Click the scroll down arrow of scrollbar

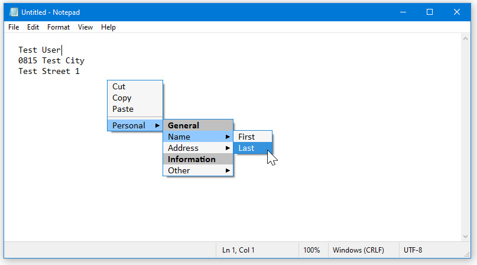(x=466, y=237)
